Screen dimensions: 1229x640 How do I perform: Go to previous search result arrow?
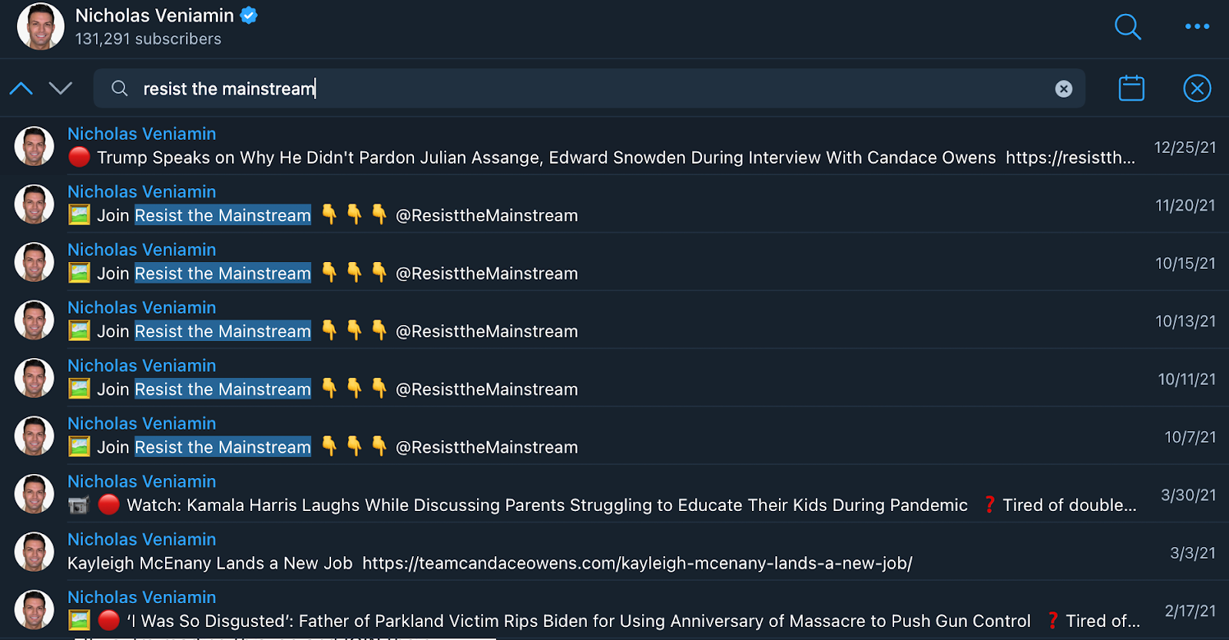pyautogui.click(x=22, y=88)
